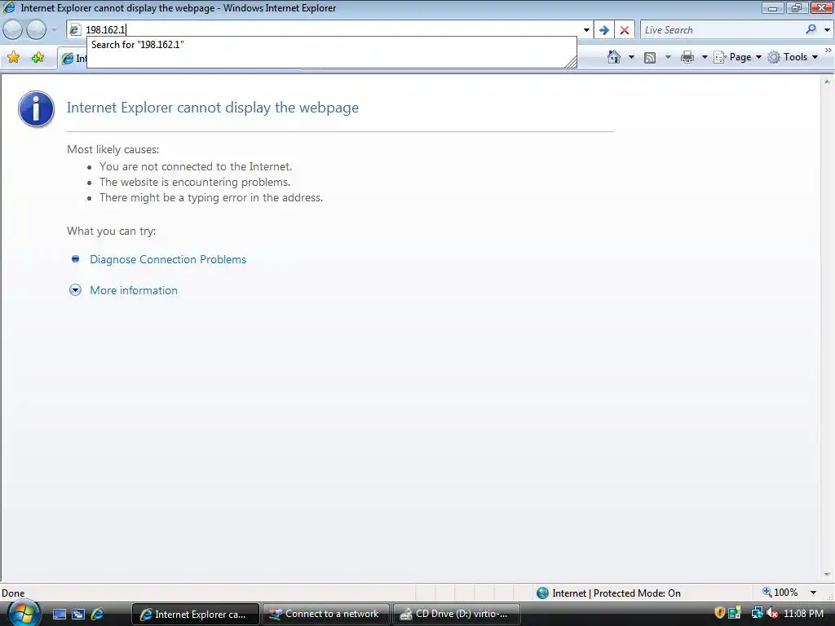Expand the Feeds dropdown arrow
The height and width of the screenshot is (626, 835).
click(669, 57)
